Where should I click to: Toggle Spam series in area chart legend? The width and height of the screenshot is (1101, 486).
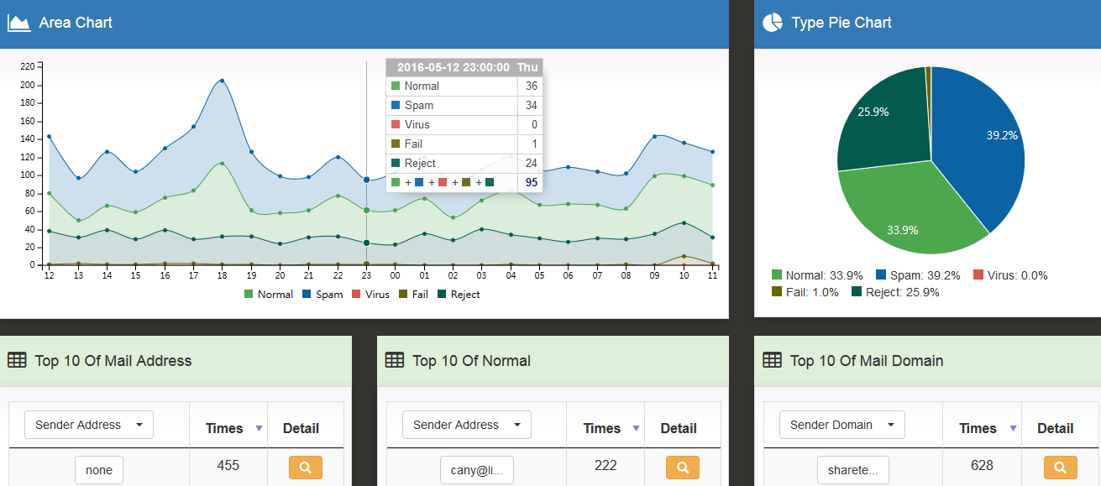322,295
